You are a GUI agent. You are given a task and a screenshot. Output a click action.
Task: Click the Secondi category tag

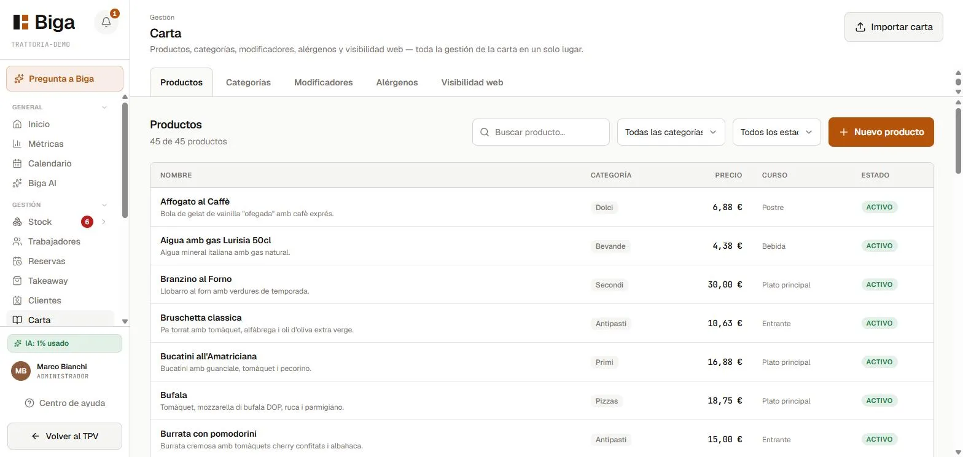pyautogui.click(x=609, y=285)
